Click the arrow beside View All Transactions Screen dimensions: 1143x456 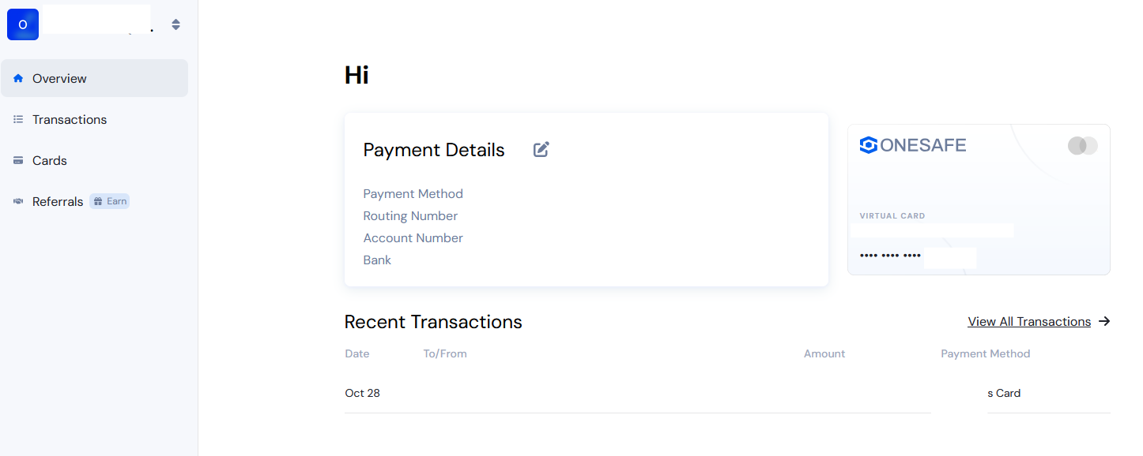(x=1105, y=321)
